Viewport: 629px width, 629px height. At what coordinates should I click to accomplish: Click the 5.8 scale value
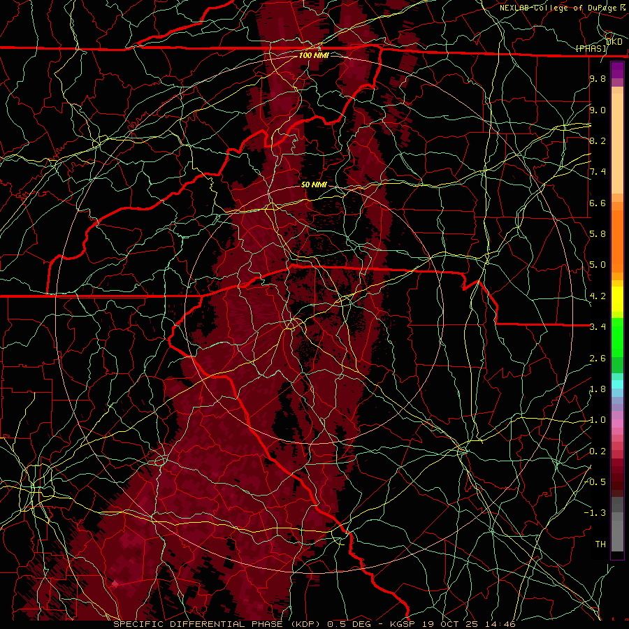point(598,234)
